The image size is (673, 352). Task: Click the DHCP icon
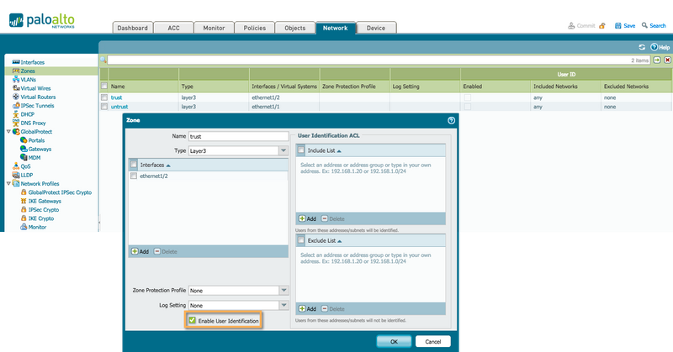tap(16, 114)
